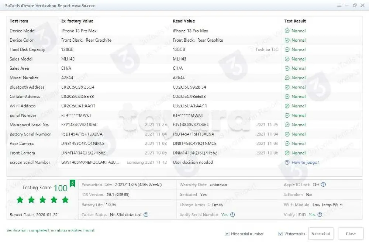The height and width of the screenshot is (245, 369).
Task: Click the question icon before How to judge
Action: click(x=287, y=162)
